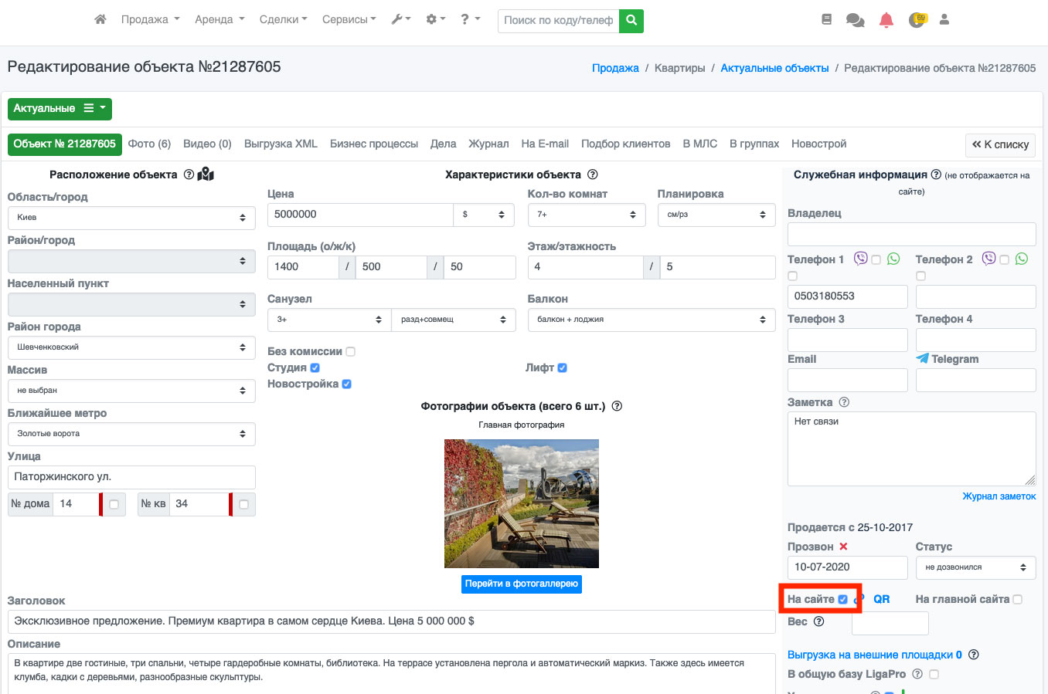Open the user profile icon
The height and width of the screenshot is (694, 1048).
(944, 20)
